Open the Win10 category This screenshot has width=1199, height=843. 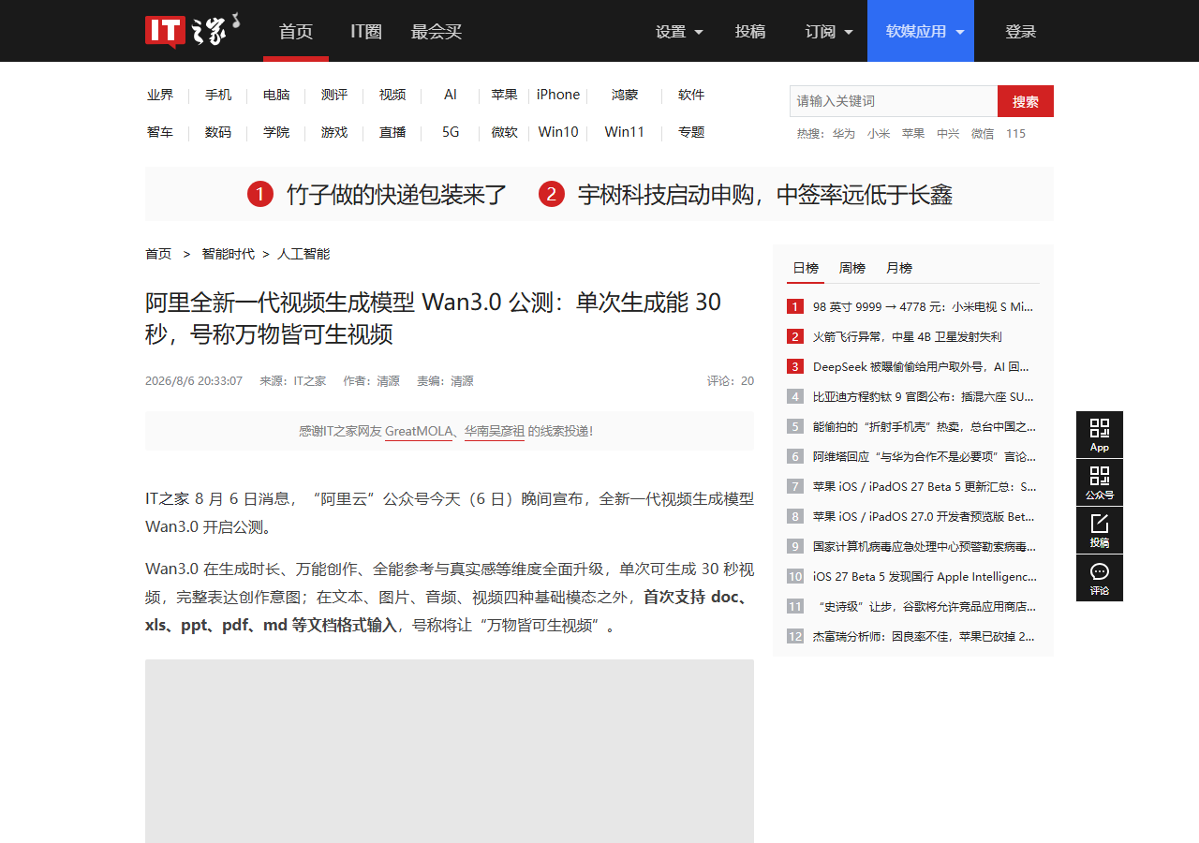point(558,132)
